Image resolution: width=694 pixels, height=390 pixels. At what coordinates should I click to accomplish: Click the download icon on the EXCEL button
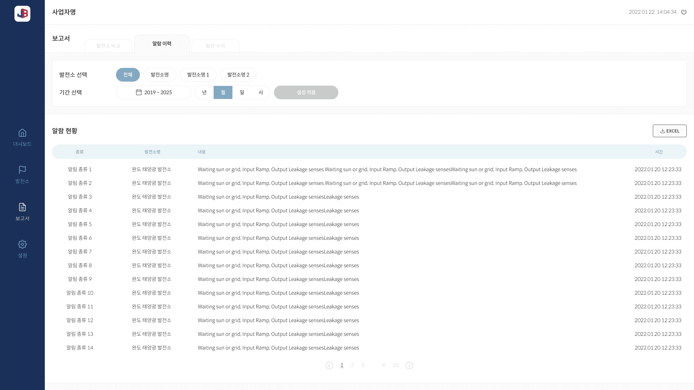663,131
